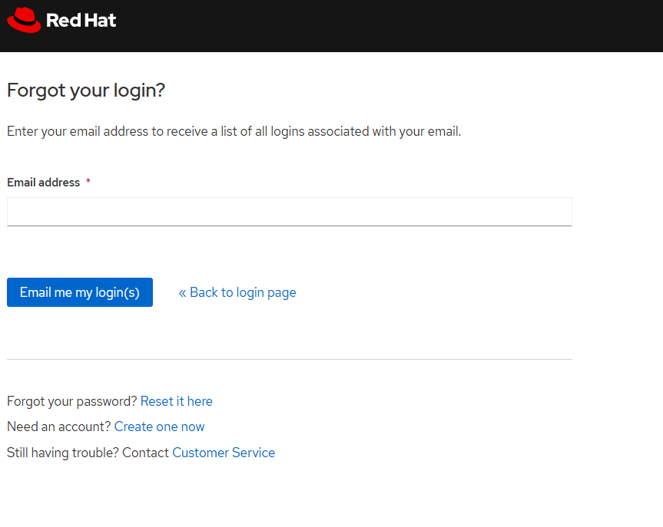Contact Customer Service via its link
The image size is (663, 527).
coord(223,453)
